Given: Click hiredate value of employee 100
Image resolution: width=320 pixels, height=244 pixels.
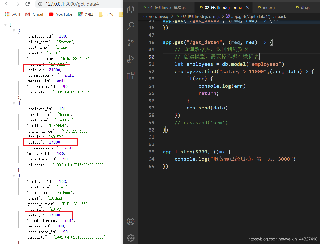Looking at the screenshot, I should (79, 92).
